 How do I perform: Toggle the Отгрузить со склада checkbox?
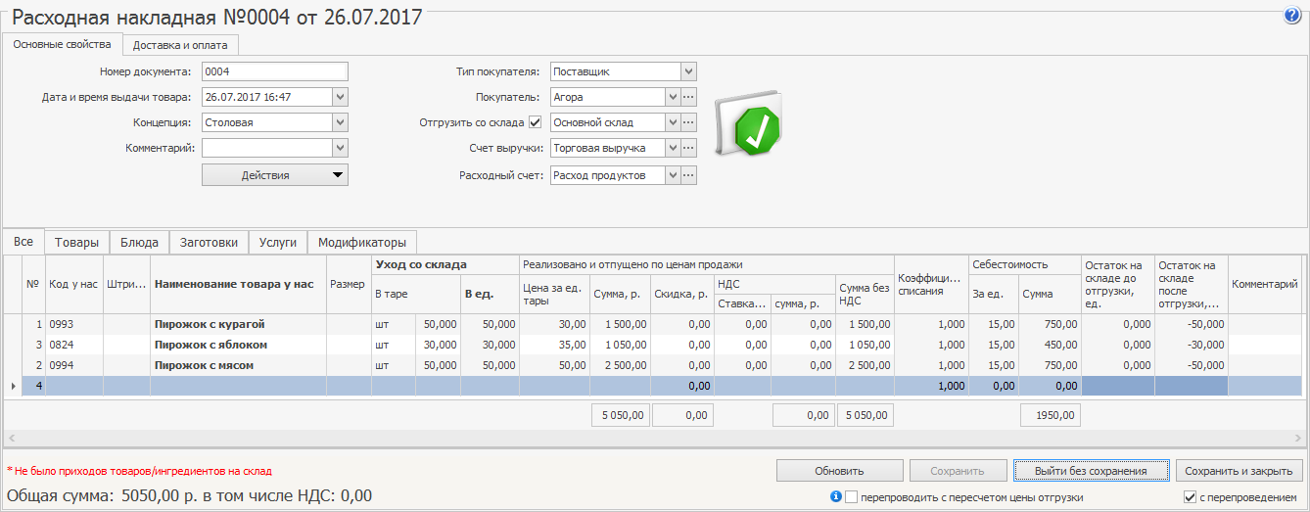[x=535, y=122]
